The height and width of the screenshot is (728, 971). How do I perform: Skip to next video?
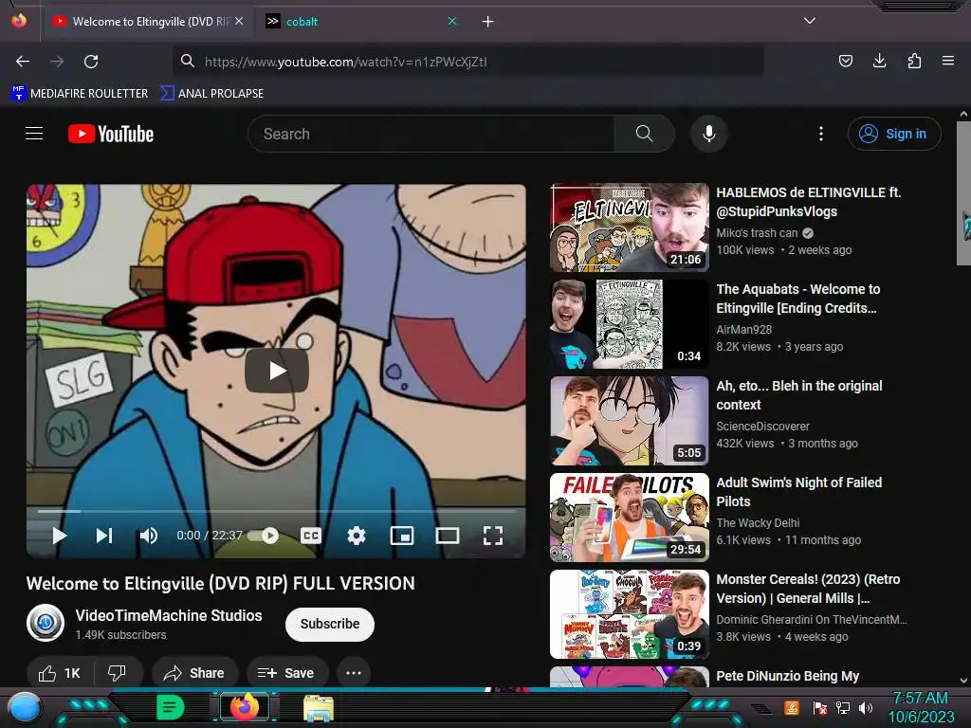(104, 536)
